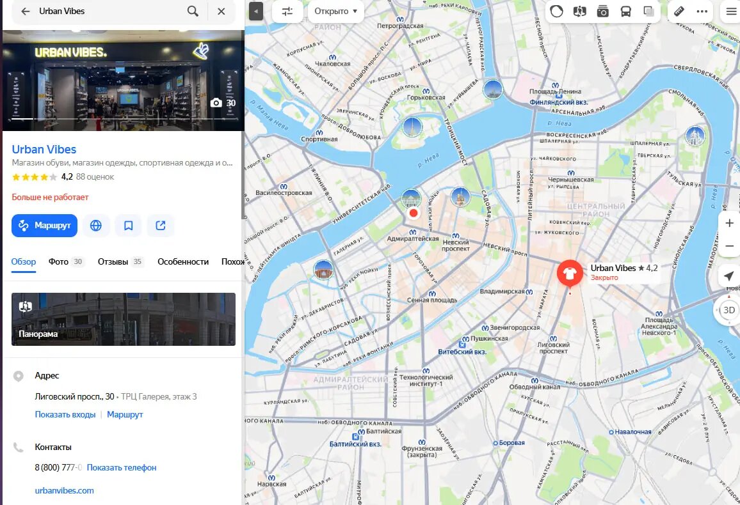740x505 pixels.
Task: Open the hamburger main menu
Action: [731, 12]
